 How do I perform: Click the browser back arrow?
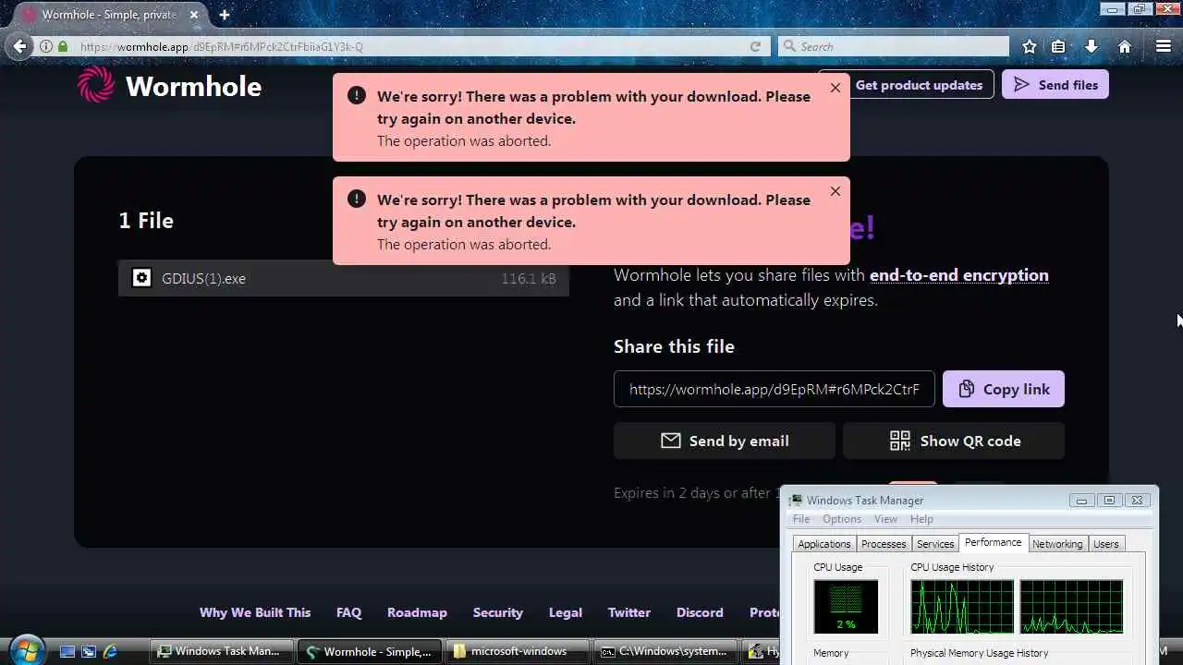20,46
